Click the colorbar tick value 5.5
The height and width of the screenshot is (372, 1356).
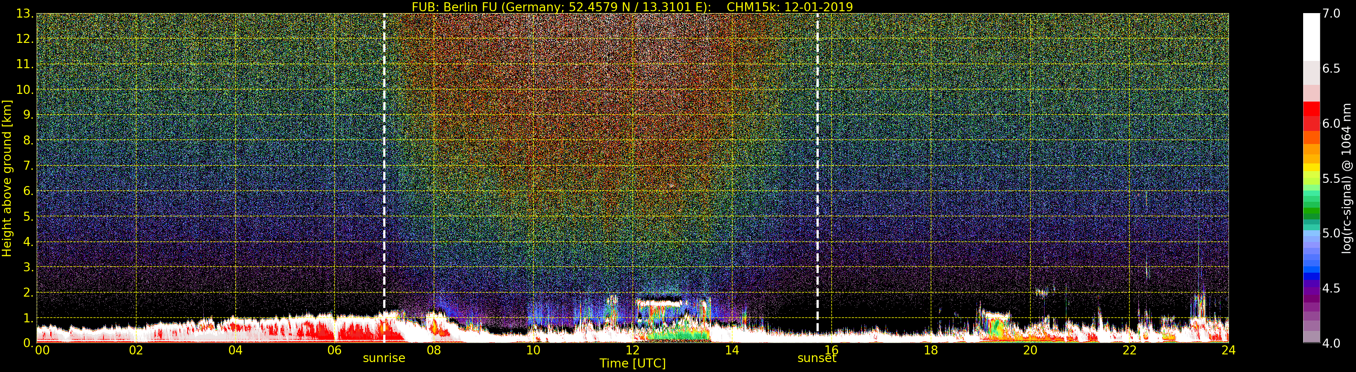tap(1331, 178)
